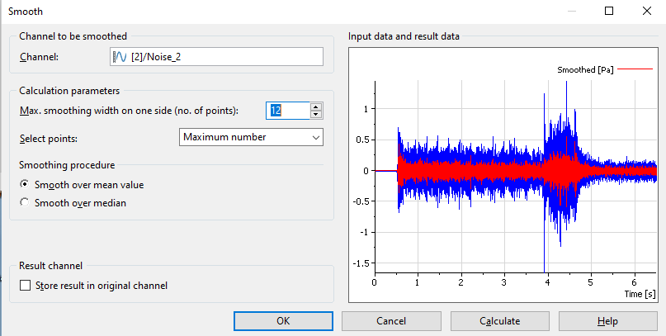Focus the max smoothing width number field
The image size is (666, 336).
click(x=286, y=111)
